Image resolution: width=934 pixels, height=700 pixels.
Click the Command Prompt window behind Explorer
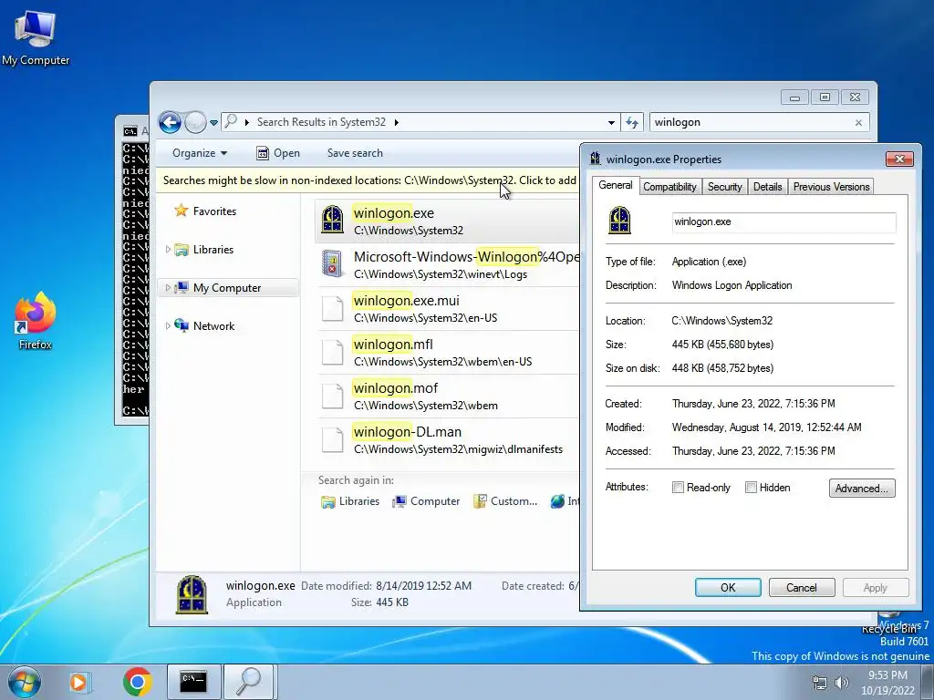[x=132, y=269]
